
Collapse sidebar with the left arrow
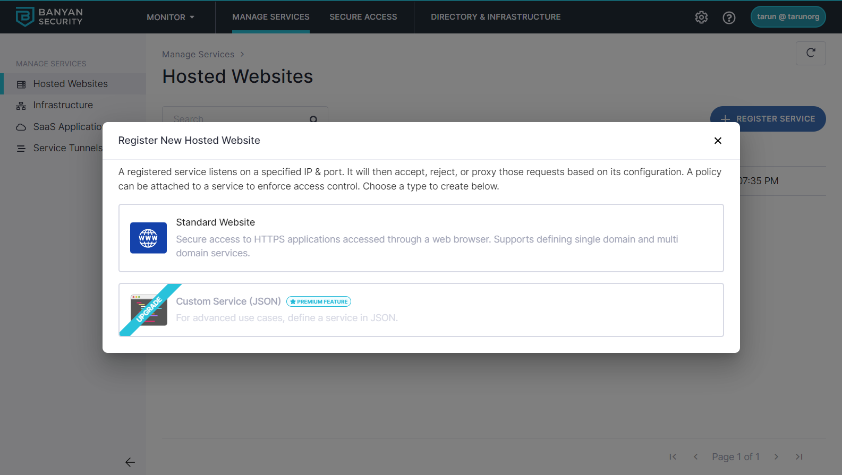[x=130, y=462]
